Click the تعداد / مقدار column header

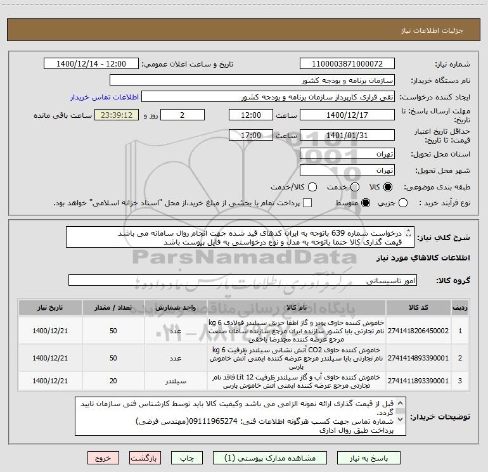113,308
